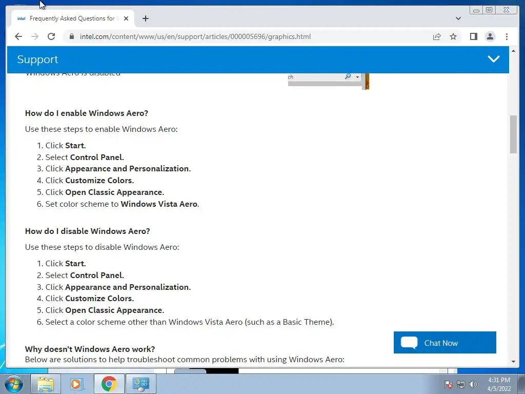Close the Frequently Asked Questions tab
The height and width of the screenshot is (394, 525).
pos(126,18)
